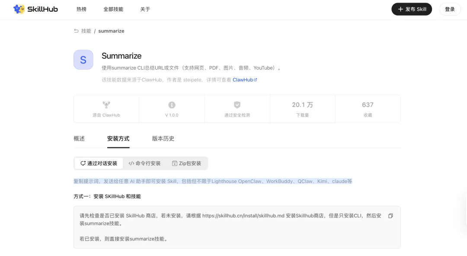Click the SkillHub brand name text

(x=42, y=9)
